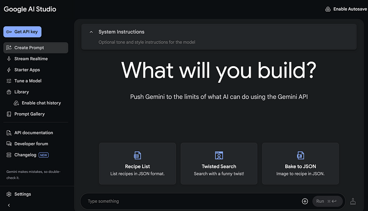Click the Push Gemini to the limits subtitle
This screenshot has width=368, height=211.
(x=219, y=97)
